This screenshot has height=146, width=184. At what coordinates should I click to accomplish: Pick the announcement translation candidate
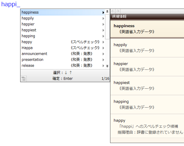[63, 54]
